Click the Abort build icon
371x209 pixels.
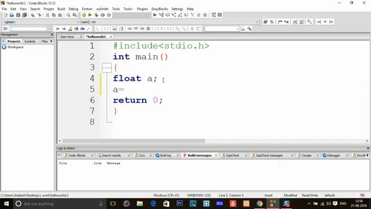(109, 15)
